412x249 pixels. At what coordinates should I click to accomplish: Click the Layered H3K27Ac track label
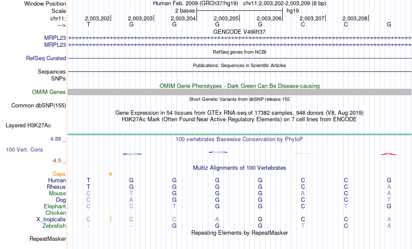click(28, 126)
